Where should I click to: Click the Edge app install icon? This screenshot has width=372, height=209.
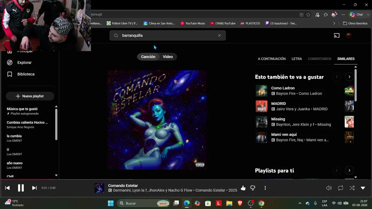(x=302, y=15)
